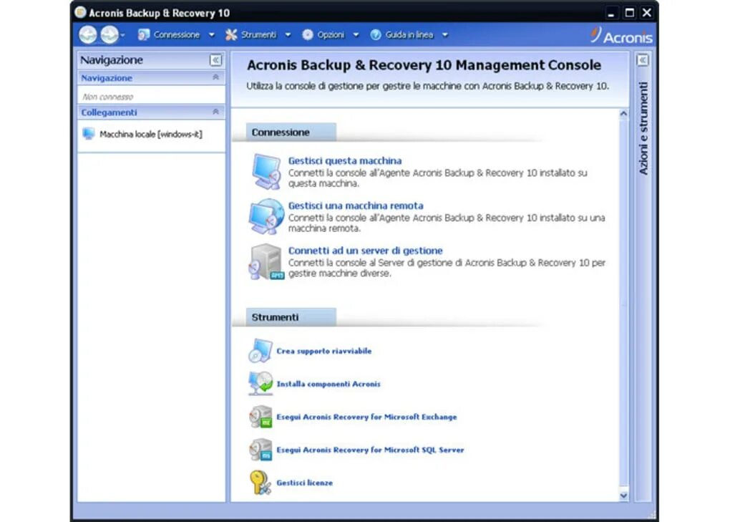Open the Guida in linea menu

(x=409, y=35)
